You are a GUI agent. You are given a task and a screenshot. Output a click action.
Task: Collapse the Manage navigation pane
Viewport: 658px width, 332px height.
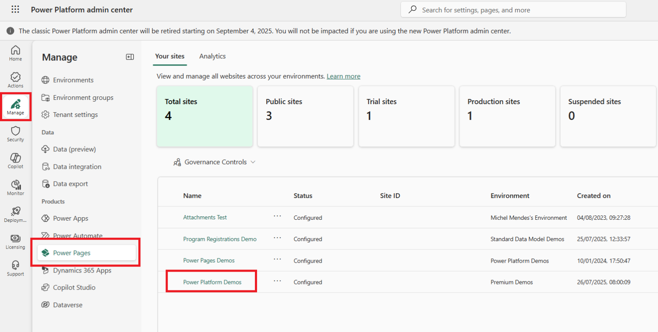coord(130,57)
